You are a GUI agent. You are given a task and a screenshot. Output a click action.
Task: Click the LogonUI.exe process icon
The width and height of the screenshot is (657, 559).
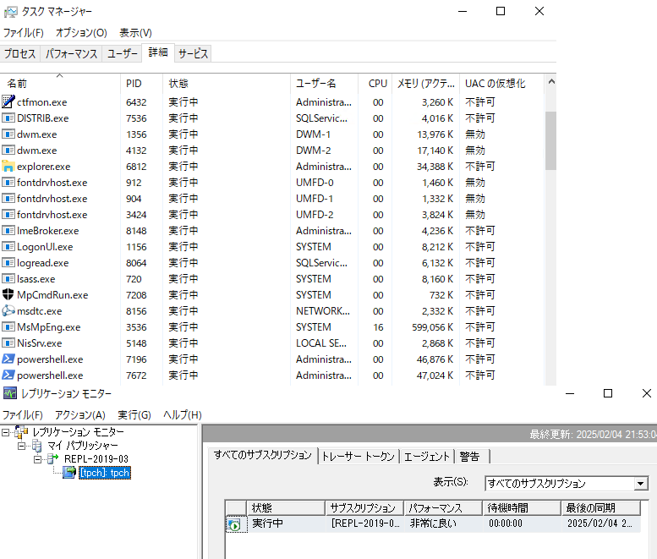[x=8, y=247]
